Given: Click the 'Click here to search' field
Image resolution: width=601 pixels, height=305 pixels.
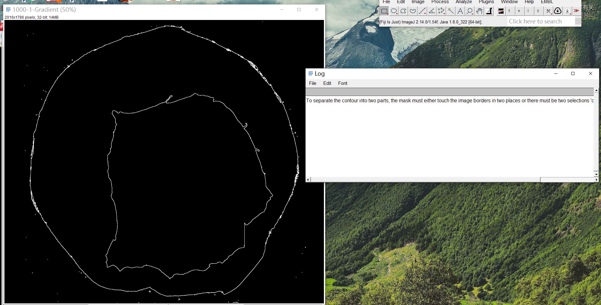Looking at the screenshot, I should click(x=540, y=22).
